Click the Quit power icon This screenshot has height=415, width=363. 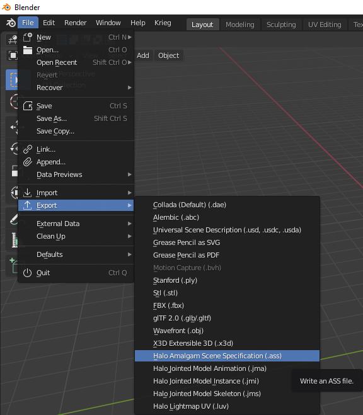(x=27, y=273)
